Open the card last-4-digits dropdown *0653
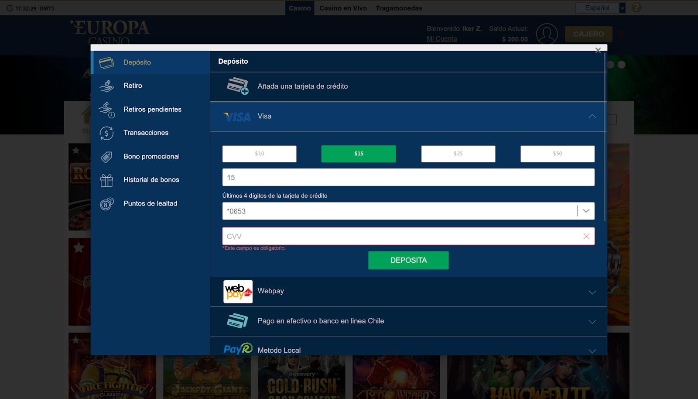Image resolution: width=698 pixels, height=399 pixels. click(x=408, y=211)
